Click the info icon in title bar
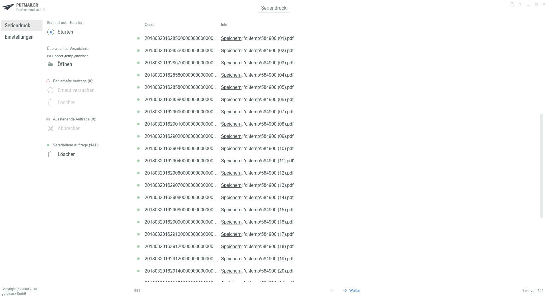The height and width of the screenshot is (299, 548). 512,5
